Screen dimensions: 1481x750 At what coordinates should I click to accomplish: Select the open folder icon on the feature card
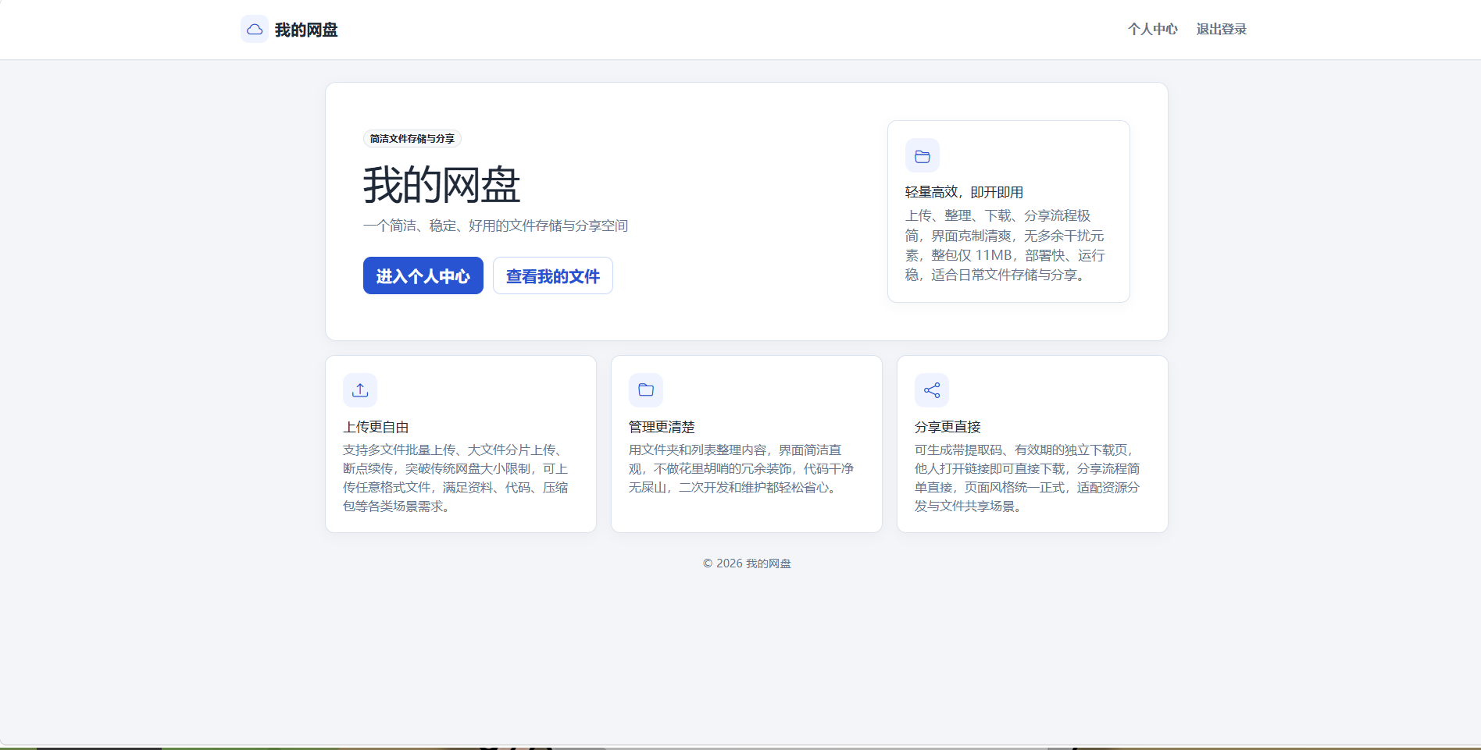click(922, 155)
